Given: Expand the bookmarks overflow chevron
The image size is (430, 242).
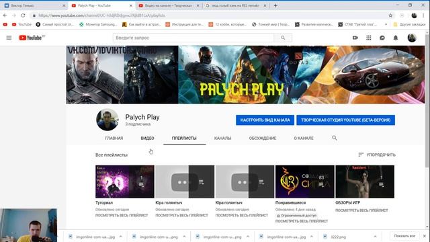Looking at the screenshot, I should (386, 24).
